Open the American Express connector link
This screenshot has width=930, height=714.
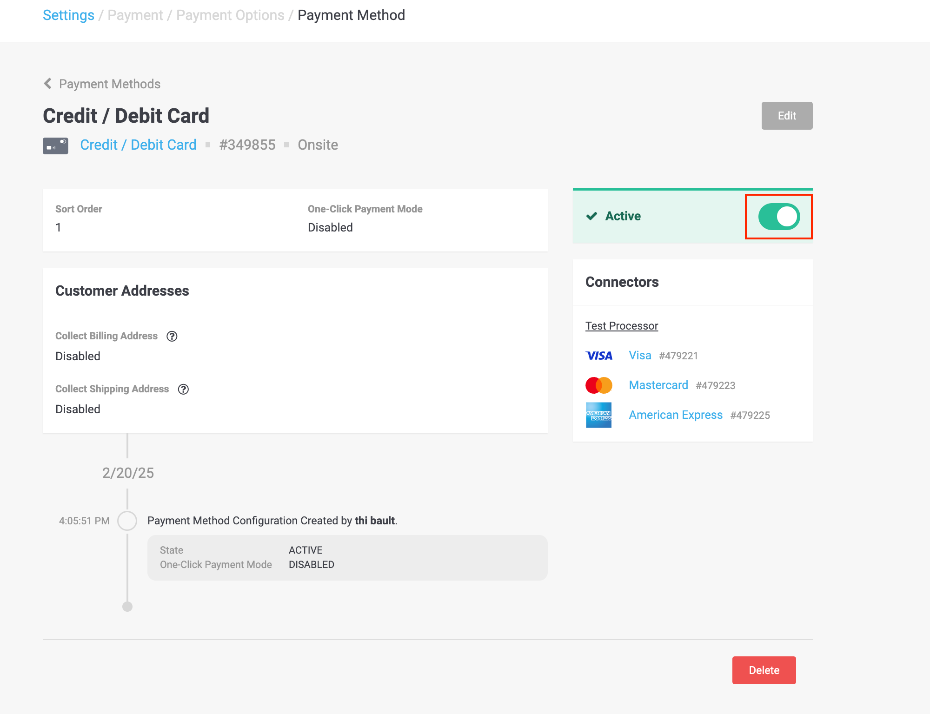676,415
